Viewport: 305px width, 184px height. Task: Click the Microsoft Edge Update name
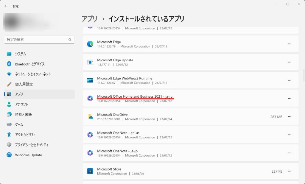click(115, 60)
